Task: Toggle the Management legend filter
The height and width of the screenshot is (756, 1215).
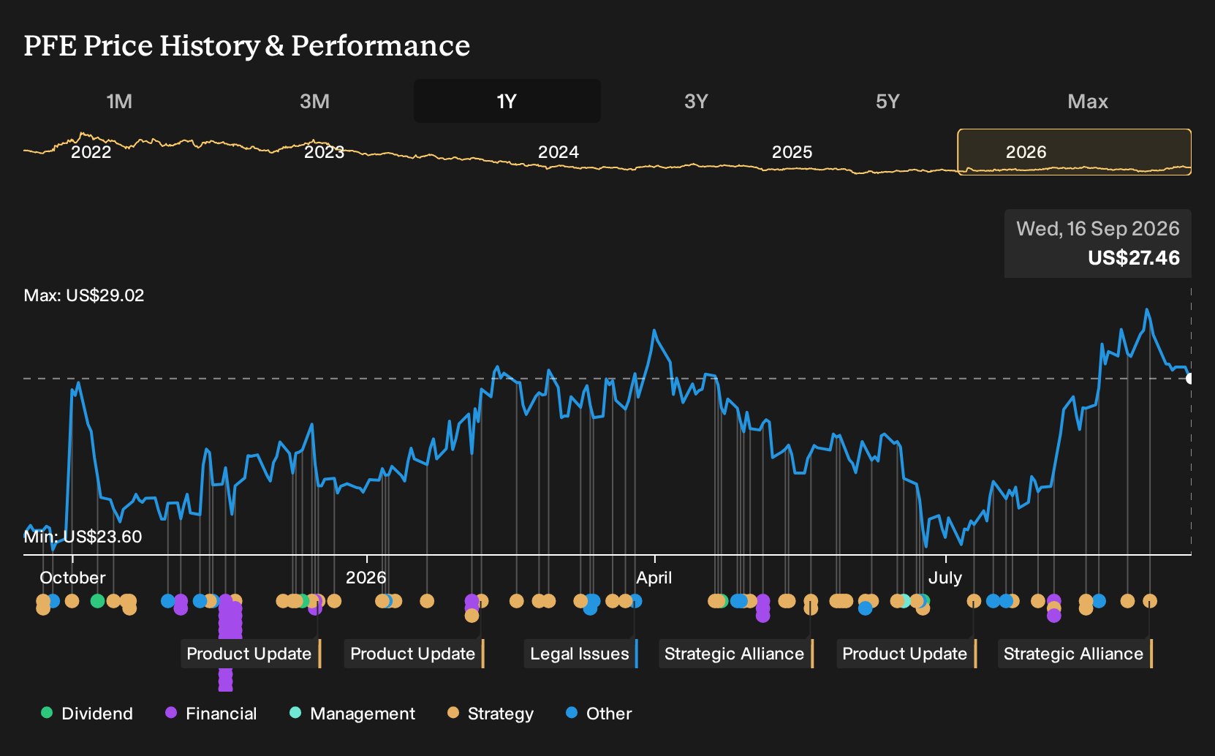Action: coord(352,714)
